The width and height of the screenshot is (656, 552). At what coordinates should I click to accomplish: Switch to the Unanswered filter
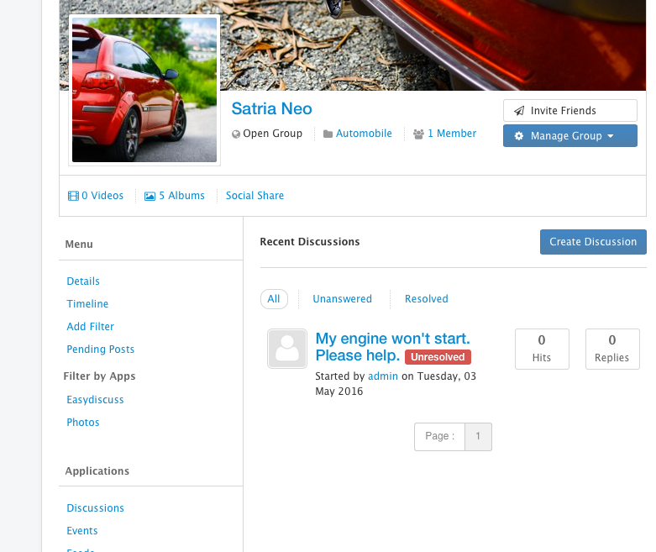coord(342,299)
